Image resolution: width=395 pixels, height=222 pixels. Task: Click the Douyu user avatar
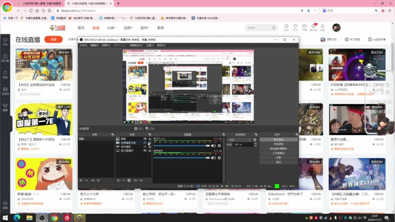pyautogui.click(x=336, y=27)
